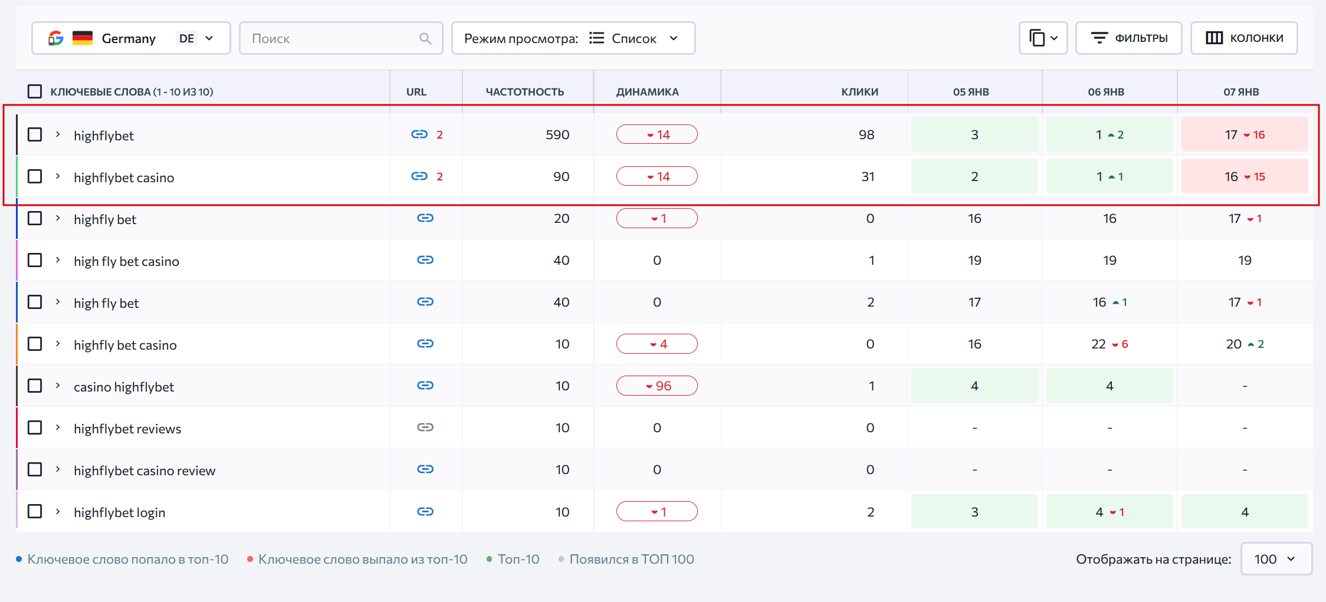Click the highfly bet casino dynamics badge -4
Image resolution: width=1326 pixels, height=602 pixels.
[x=657, y=344]
